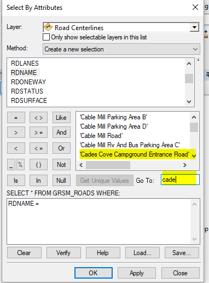209x283 pixels.
Task: Click inside the SQL WHERE clause text box
Action: (103, 221)
